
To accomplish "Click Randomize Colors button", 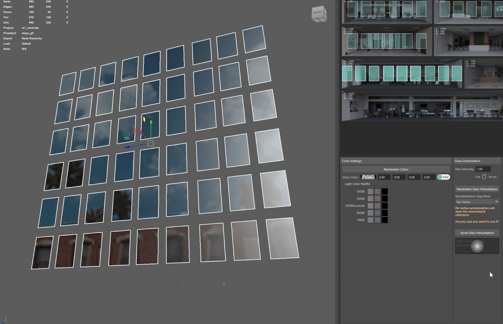I will coord(396,169).
